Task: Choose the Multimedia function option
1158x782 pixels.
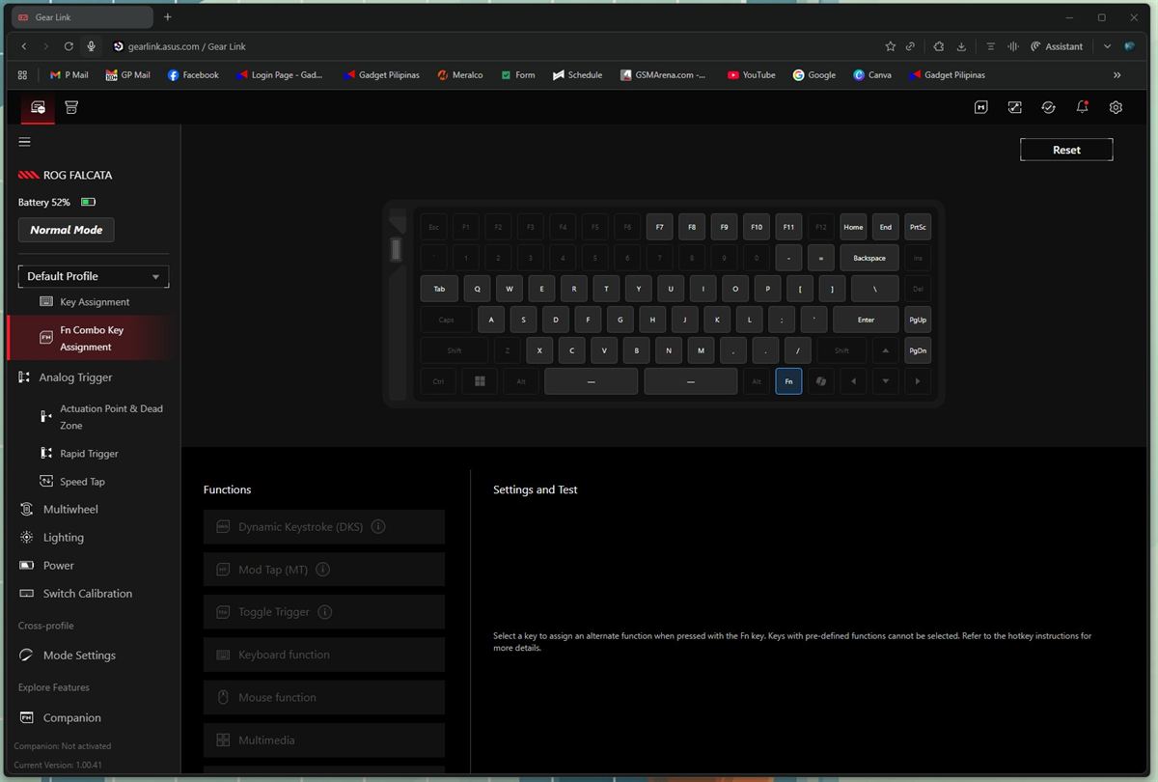Action: tap(324, 740)
